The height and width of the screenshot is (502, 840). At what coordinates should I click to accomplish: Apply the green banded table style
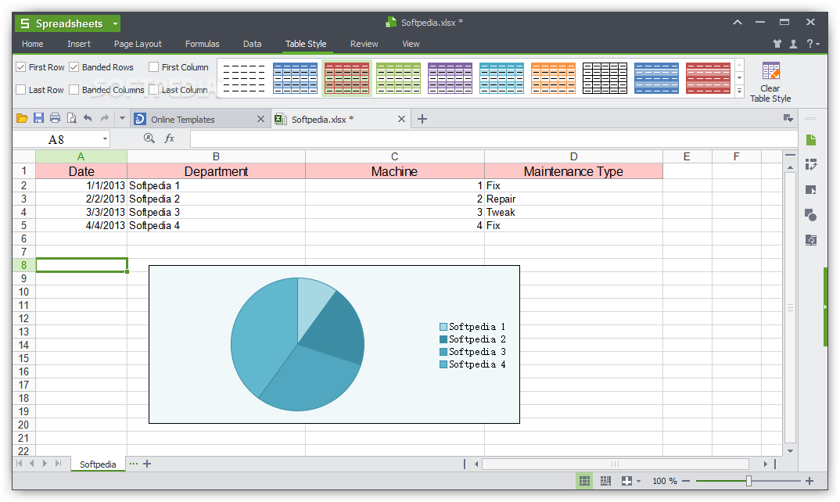(x=398, y=78)
